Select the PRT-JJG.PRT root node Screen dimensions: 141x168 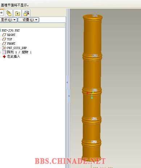[x=11, y=30]
